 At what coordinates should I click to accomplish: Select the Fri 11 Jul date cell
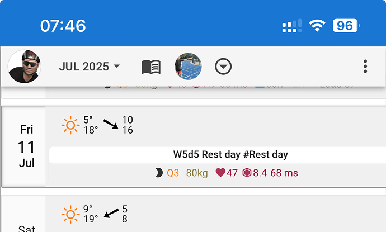(x=26, y=146)
